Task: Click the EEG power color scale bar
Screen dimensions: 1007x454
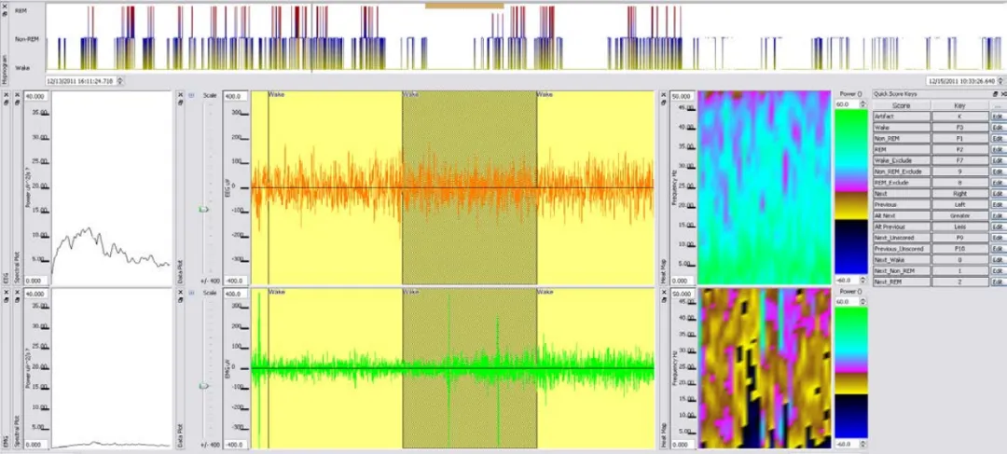Action: (851, 192)
